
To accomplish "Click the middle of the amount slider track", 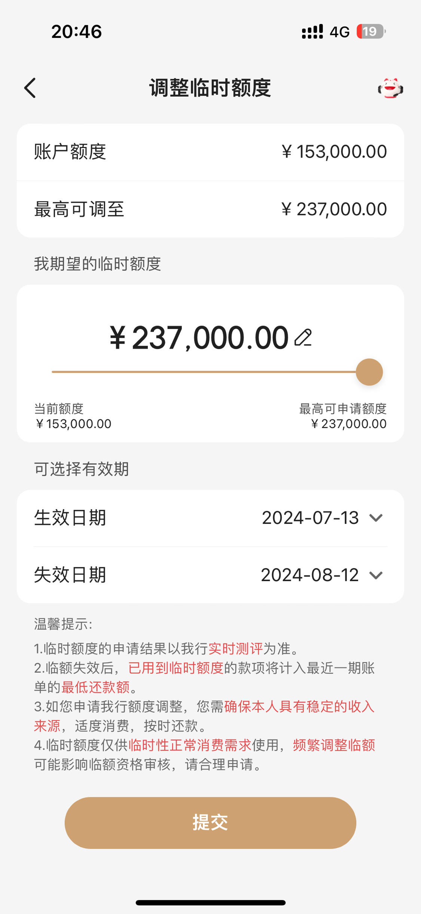I will coord(204,372).
